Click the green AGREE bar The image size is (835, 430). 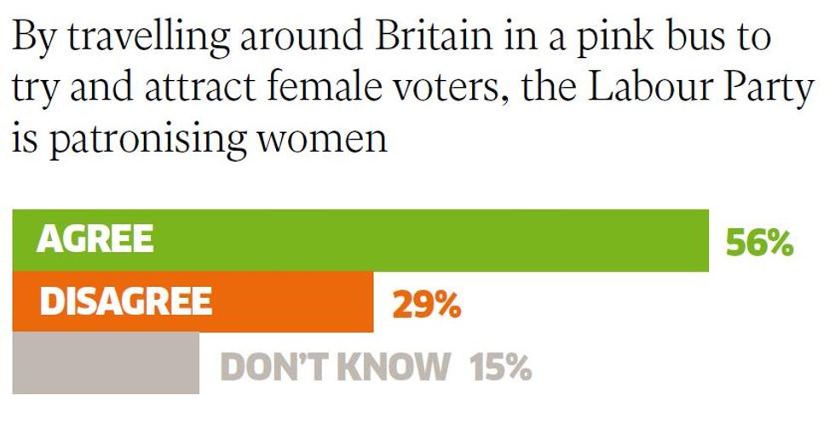(360, 240)
